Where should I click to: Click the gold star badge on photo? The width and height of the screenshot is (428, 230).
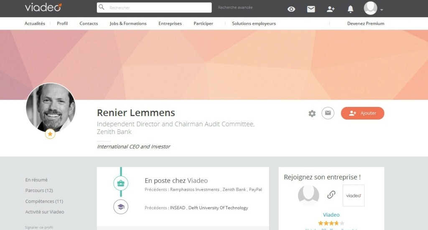coord(50,134)
